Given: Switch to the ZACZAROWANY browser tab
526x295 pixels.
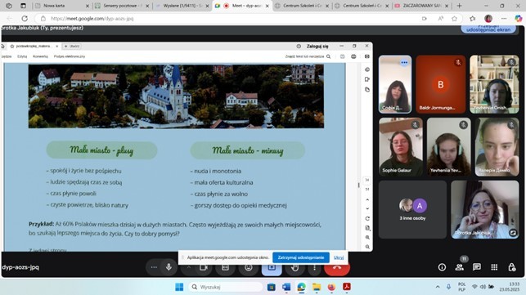Looking at the screenshot, I should (422, 6).
